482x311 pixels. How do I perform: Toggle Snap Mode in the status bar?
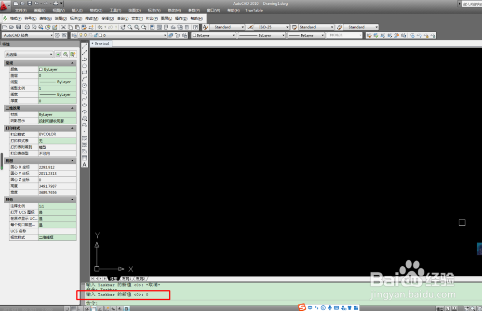(x=67, y=309)
